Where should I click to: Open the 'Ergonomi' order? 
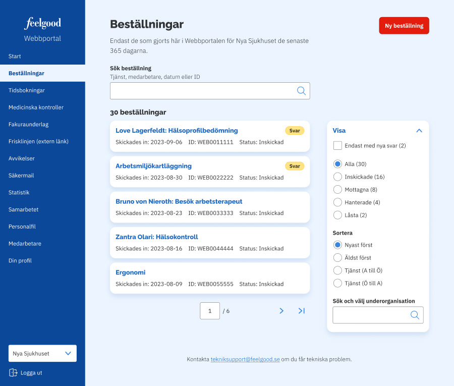(x=130, y=272)
